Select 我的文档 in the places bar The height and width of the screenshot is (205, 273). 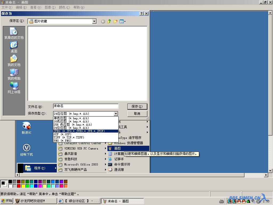pyautogui.click(x=14, y=61)
